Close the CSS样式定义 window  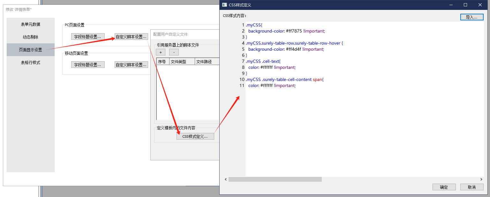480,5
